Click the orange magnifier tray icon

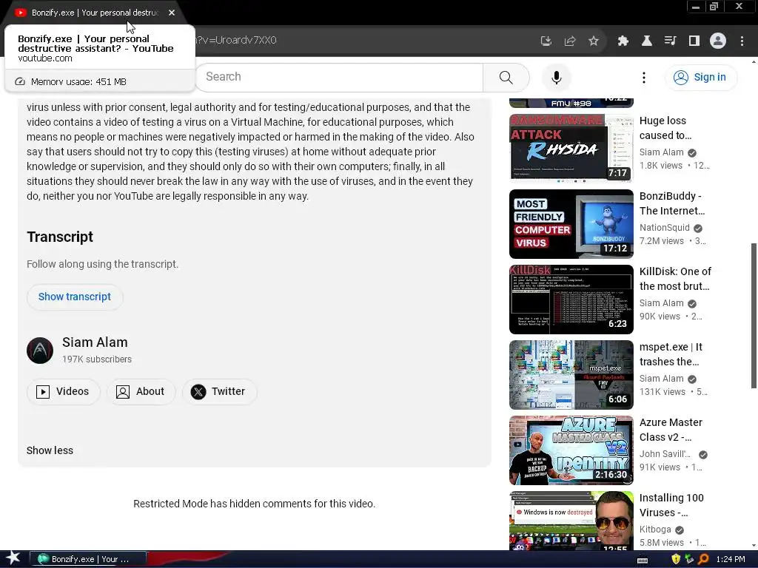click(x=703, y=559)
